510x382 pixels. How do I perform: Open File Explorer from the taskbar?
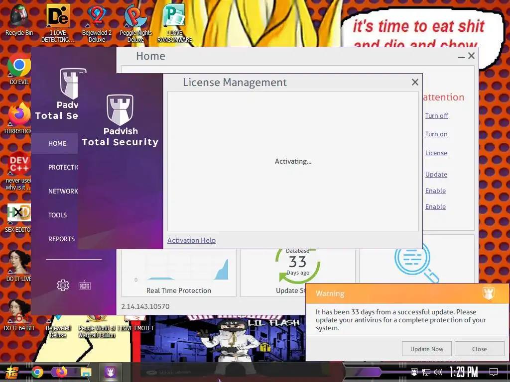[x=86, y=372]
